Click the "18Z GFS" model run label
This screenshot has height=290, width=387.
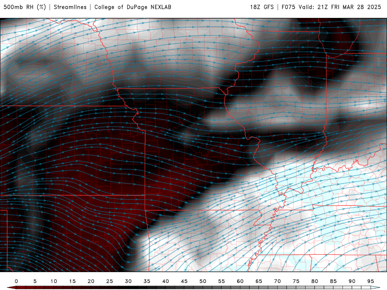point(262,7)
